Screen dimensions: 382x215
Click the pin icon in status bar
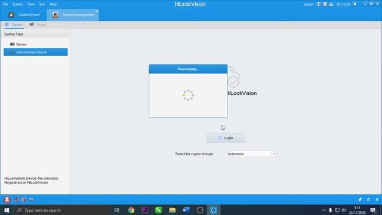(360, 199)
